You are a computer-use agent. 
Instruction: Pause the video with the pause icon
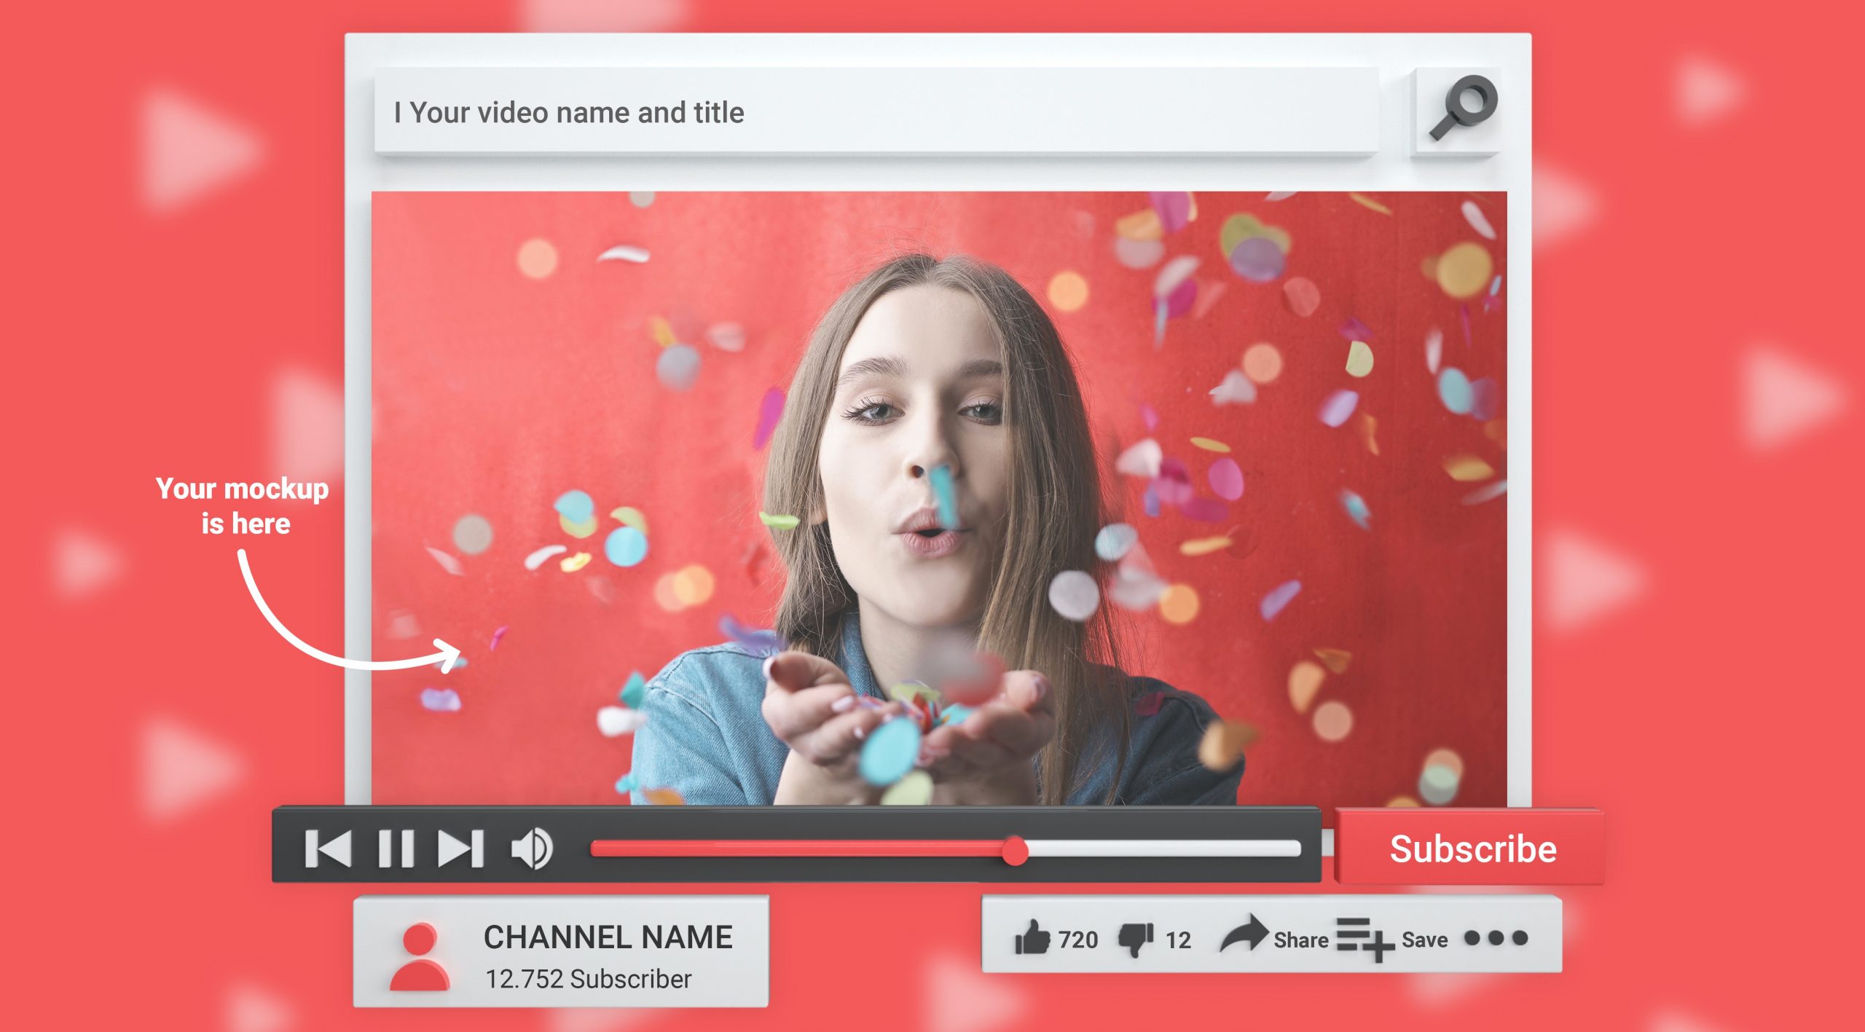[396, 848]
